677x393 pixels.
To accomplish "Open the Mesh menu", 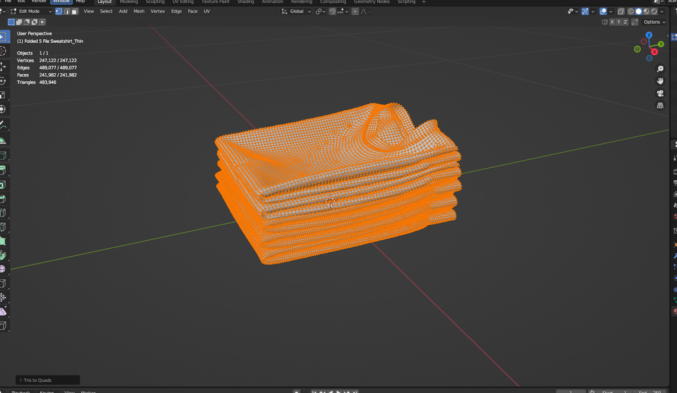I will tap(139, 11).
